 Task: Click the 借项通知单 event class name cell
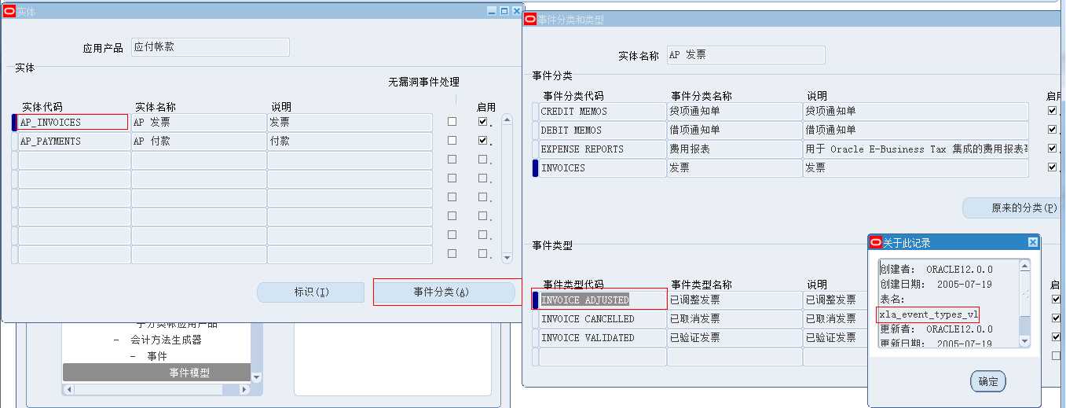click(x=734, y=130)
